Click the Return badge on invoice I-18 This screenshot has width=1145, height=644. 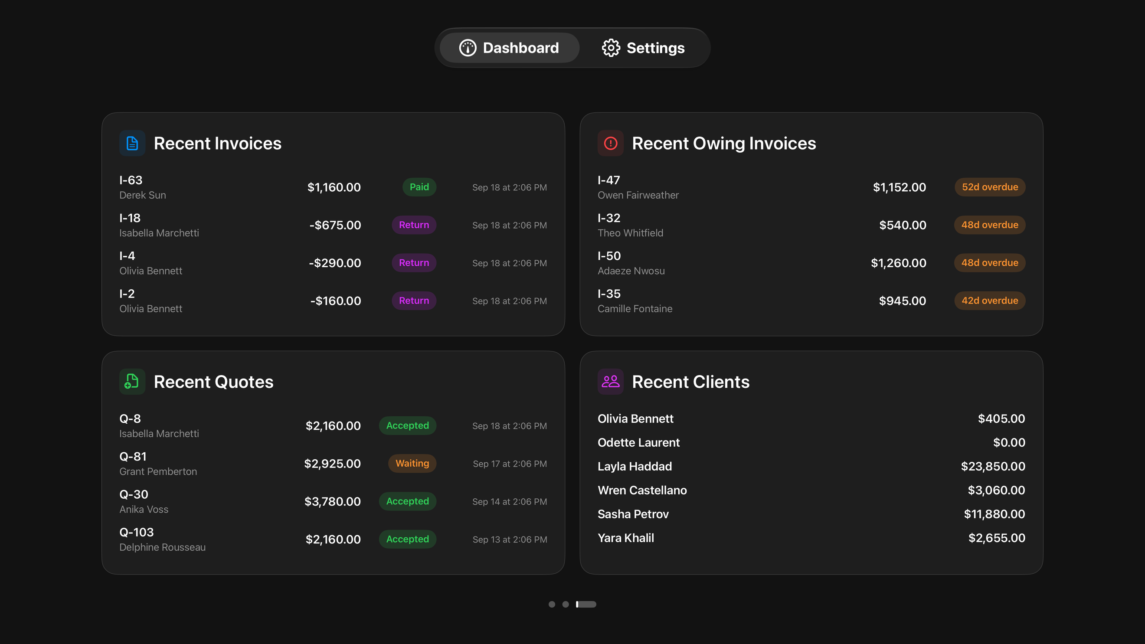(x=414, y=225)
